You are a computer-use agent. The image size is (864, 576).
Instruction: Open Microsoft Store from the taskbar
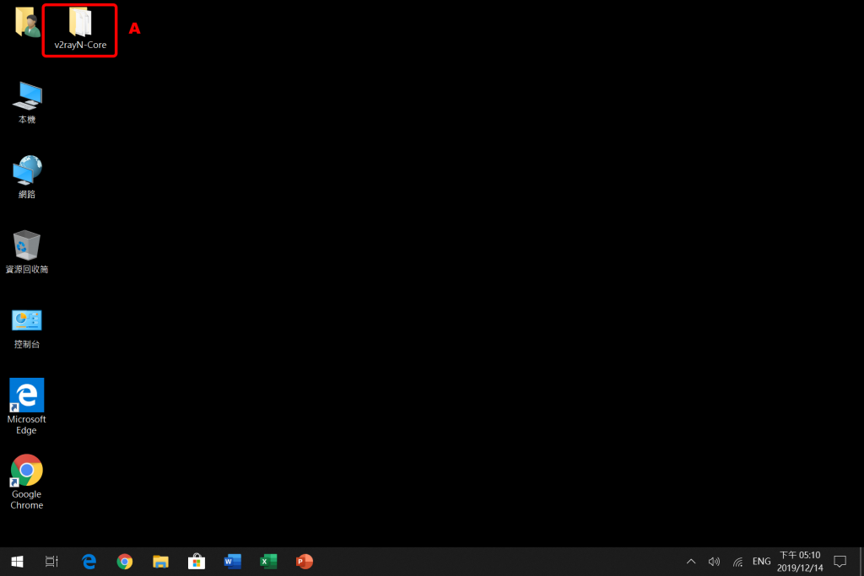196,562
